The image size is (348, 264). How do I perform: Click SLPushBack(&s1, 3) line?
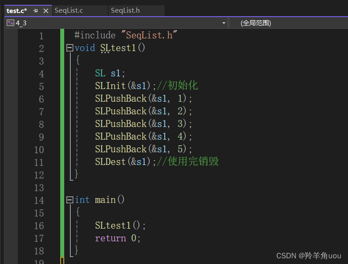[x=143, y=124]
